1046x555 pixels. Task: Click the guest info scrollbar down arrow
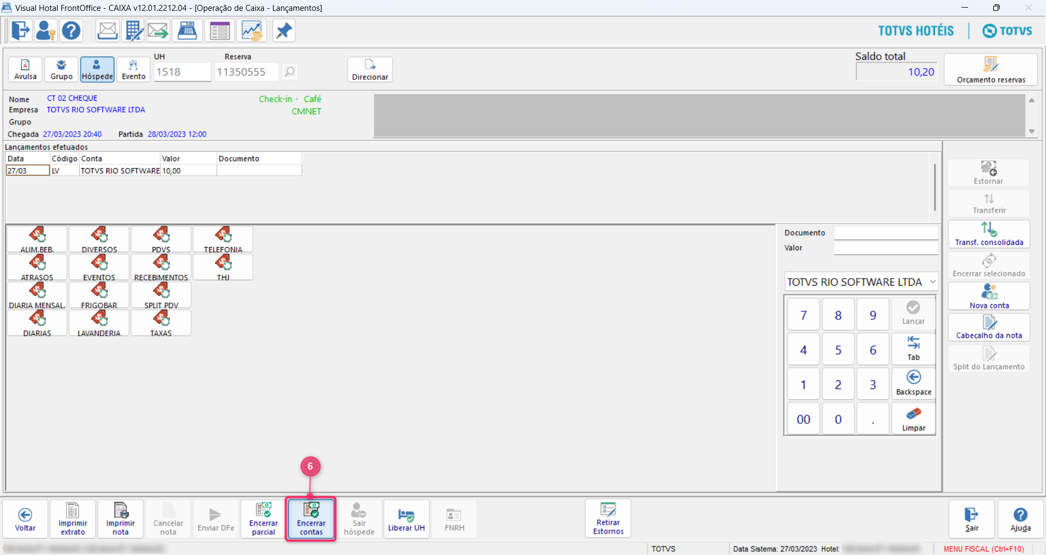tap(1031, 131)
